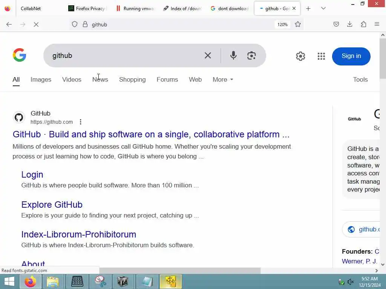View site security lock info
Screen dimensions: 386x289
pyautogui.click(x=85, y=24)
